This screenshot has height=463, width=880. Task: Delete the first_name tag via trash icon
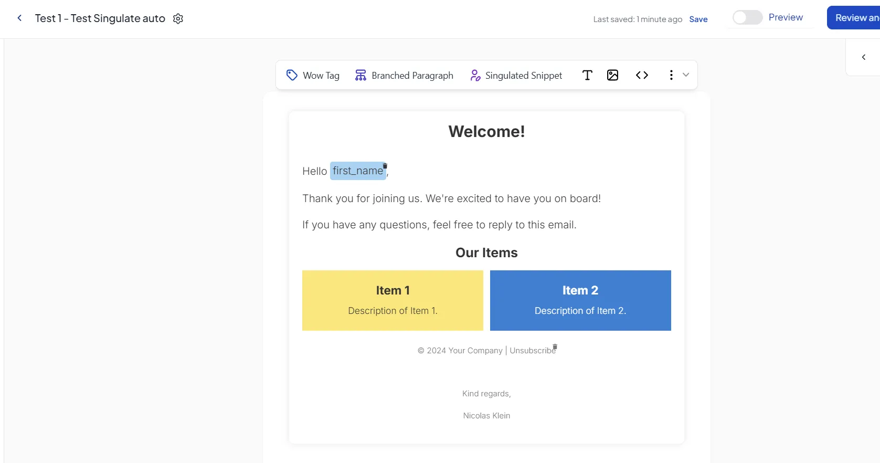coord(385,166)
